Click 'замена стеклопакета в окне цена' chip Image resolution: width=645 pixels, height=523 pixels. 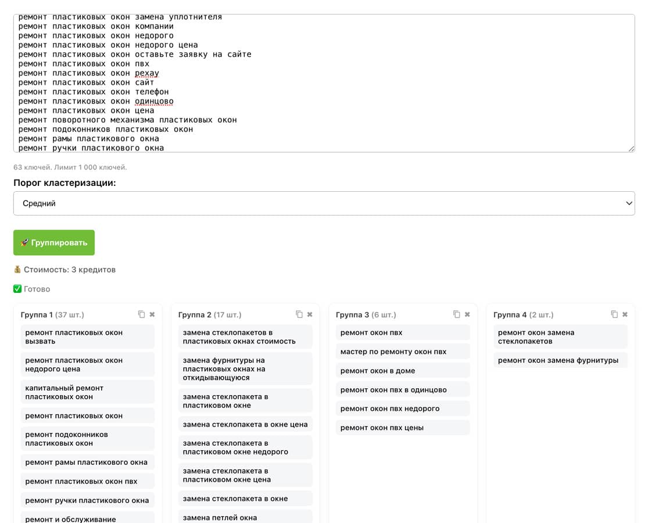[245, 424]
